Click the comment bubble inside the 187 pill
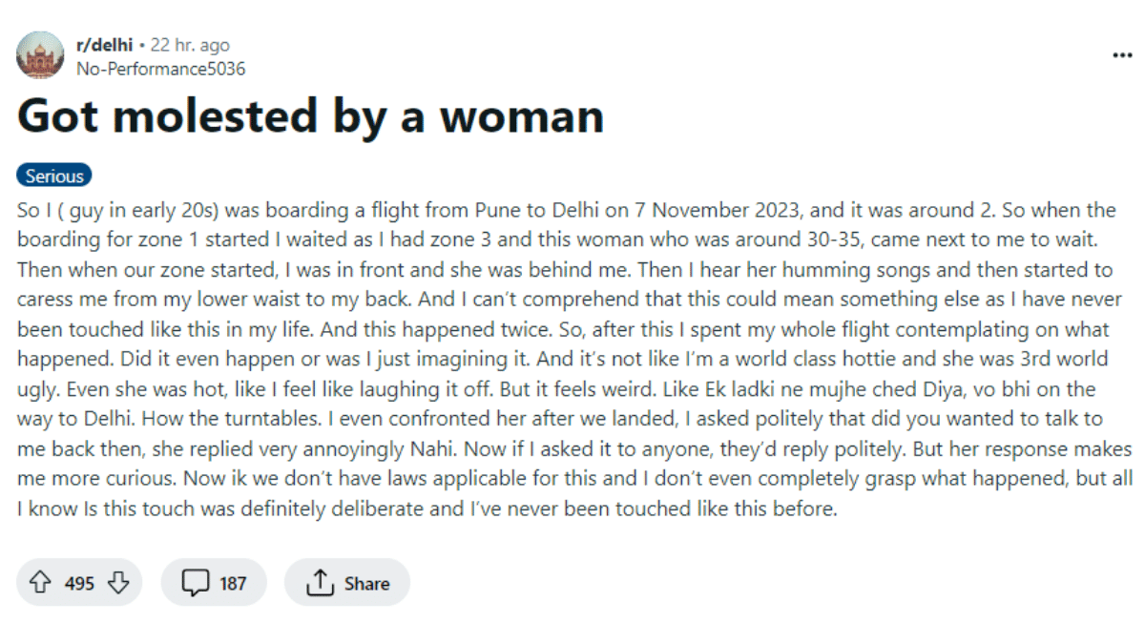Screen dimensions: 1145x644 coord(196,582)
